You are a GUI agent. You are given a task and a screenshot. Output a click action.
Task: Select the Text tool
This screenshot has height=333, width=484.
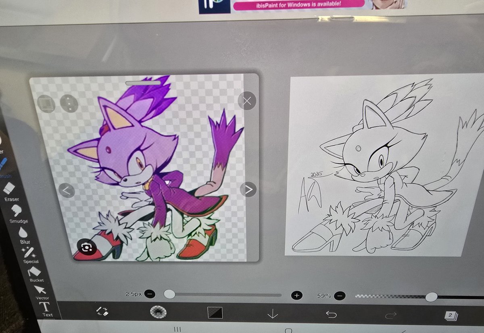[x=46, y=309]
